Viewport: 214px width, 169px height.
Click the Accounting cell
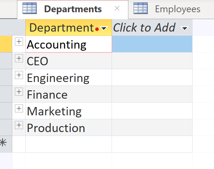tap(69, 44)
